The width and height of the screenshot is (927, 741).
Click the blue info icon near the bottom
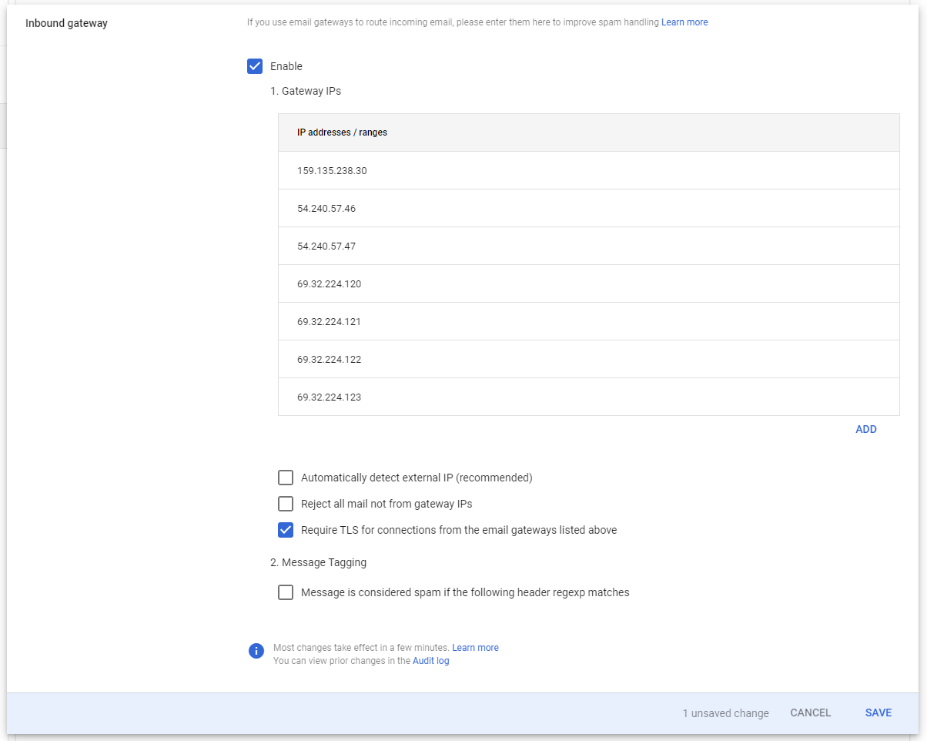coord(256,651)
